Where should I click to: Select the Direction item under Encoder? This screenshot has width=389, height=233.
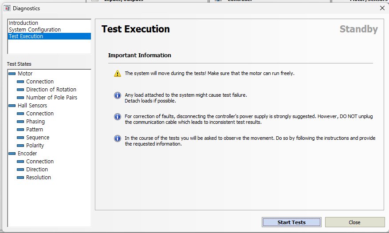[x=37, y=170]
